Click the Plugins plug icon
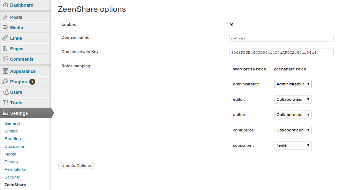This screenshot has height=190, width=341. (x=6, y=81)
